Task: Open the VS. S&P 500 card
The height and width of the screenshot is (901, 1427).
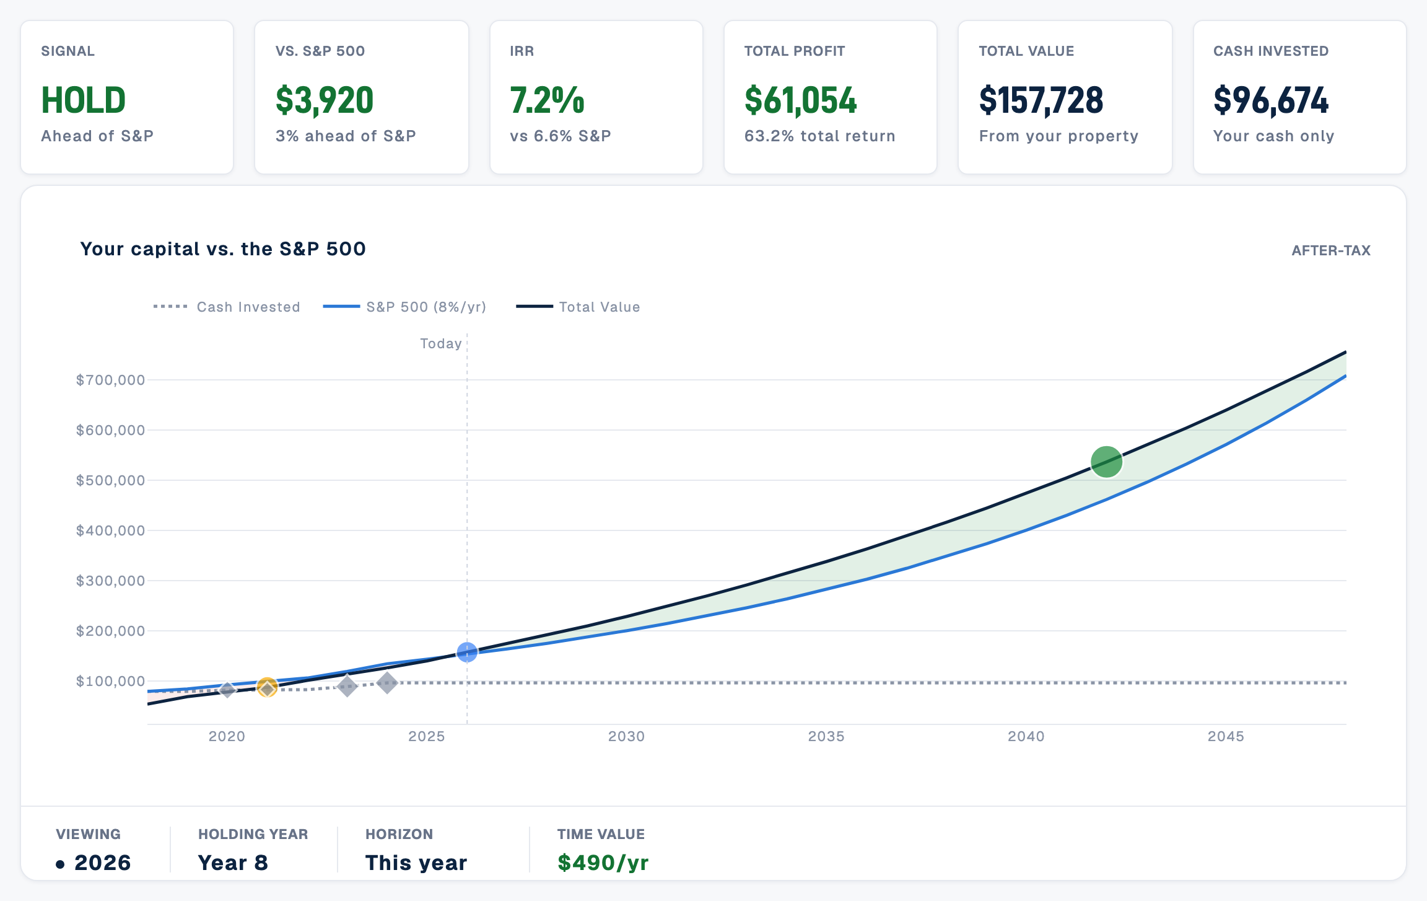Action: 362,97
